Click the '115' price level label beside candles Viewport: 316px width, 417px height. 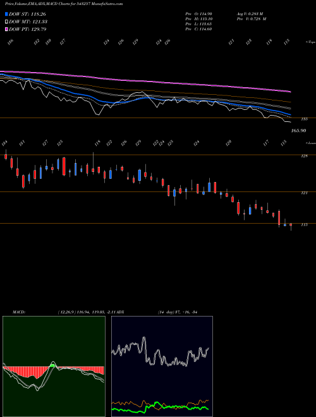[x=304, y=225]
